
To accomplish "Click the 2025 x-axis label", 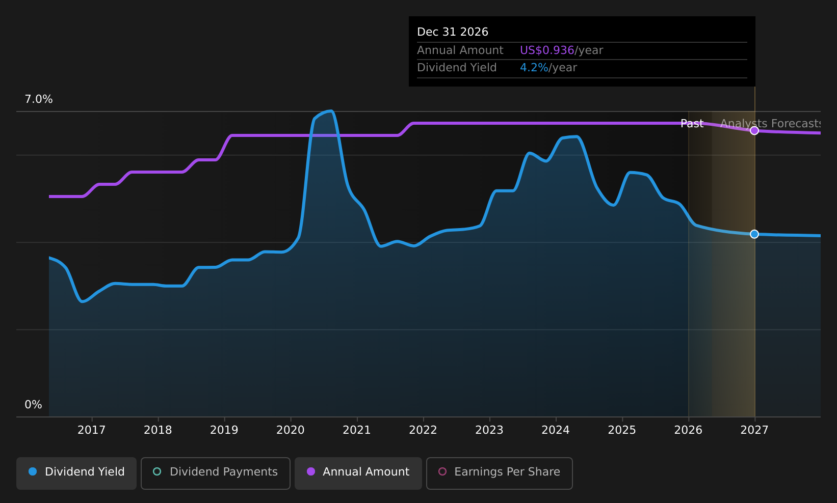I will pos(622,430).
